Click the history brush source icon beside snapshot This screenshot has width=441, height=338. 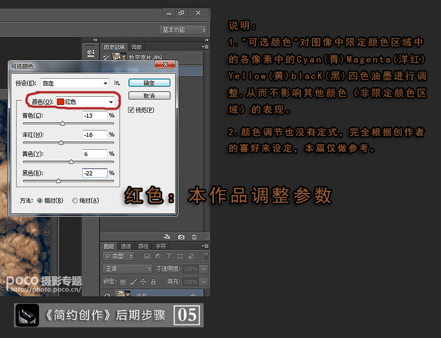pos(106,57)
